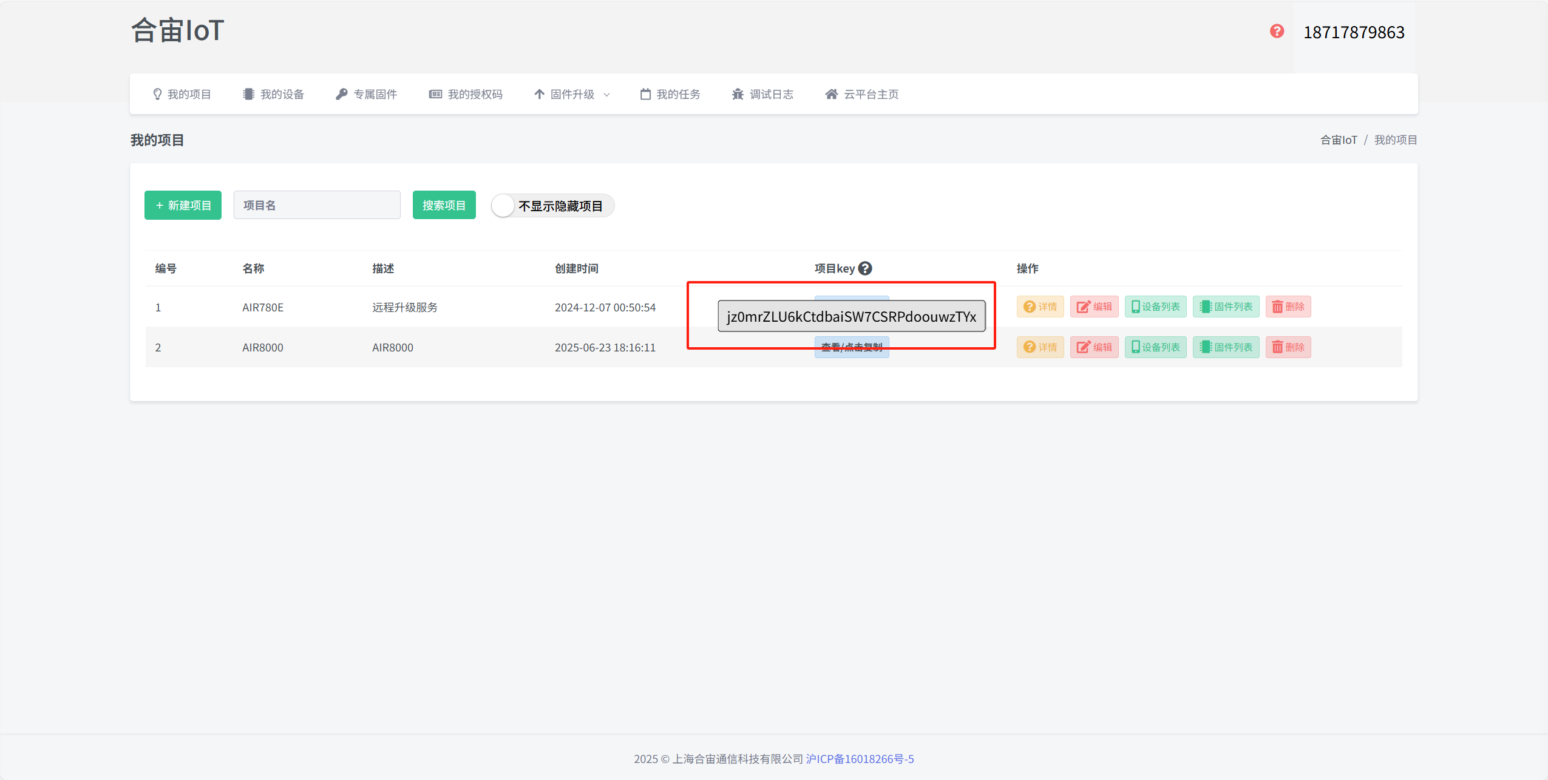
Task: Open 设备列表 for project AIR780E
Action: point(1156,307)
